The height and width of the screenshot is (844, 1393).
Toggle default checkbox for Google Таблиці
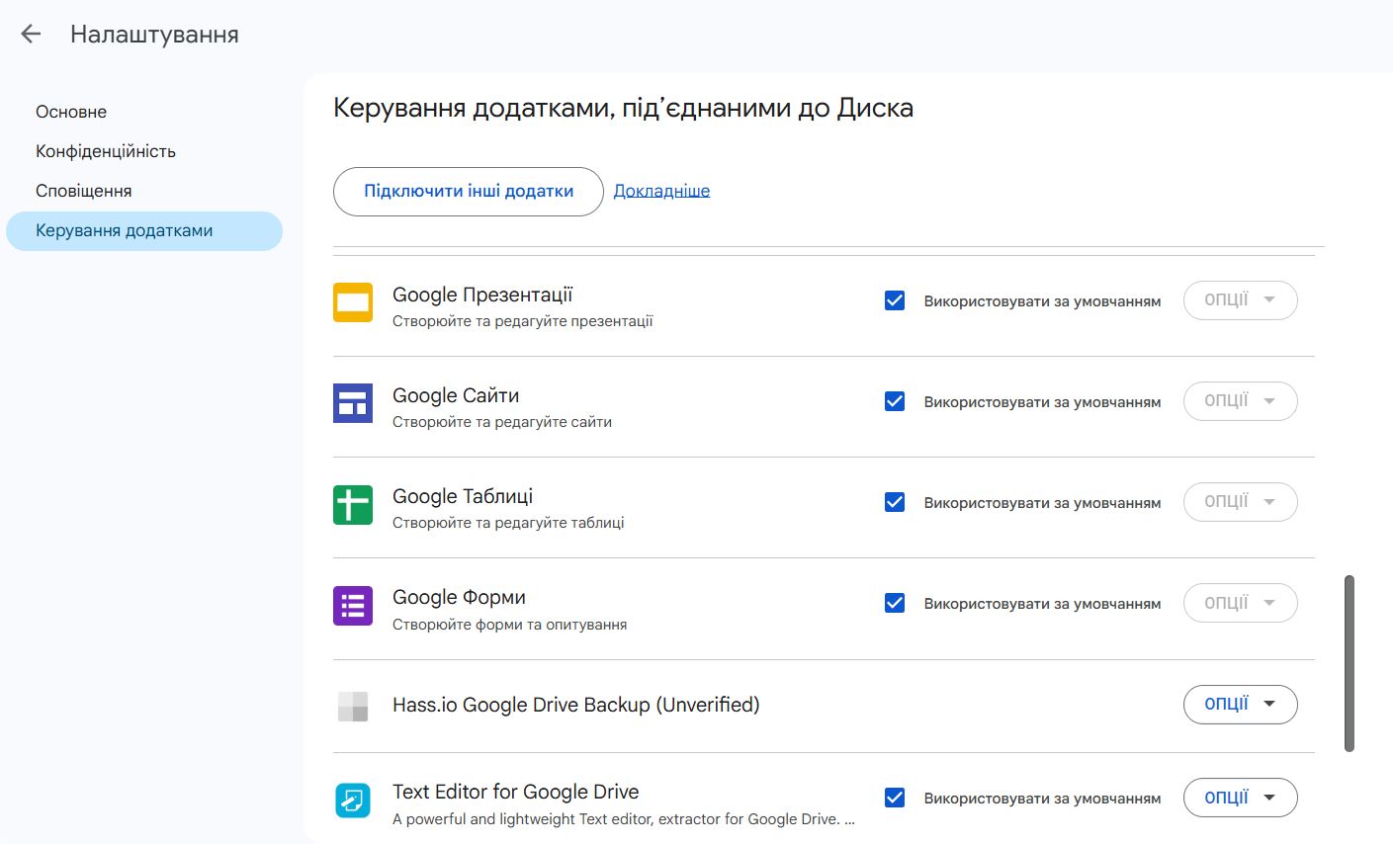point(895,502)
